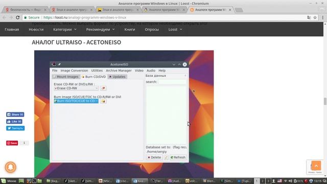Viewport: 327px width, 184px height.
Task: Click the Facebook Share button
Action: 15,114
